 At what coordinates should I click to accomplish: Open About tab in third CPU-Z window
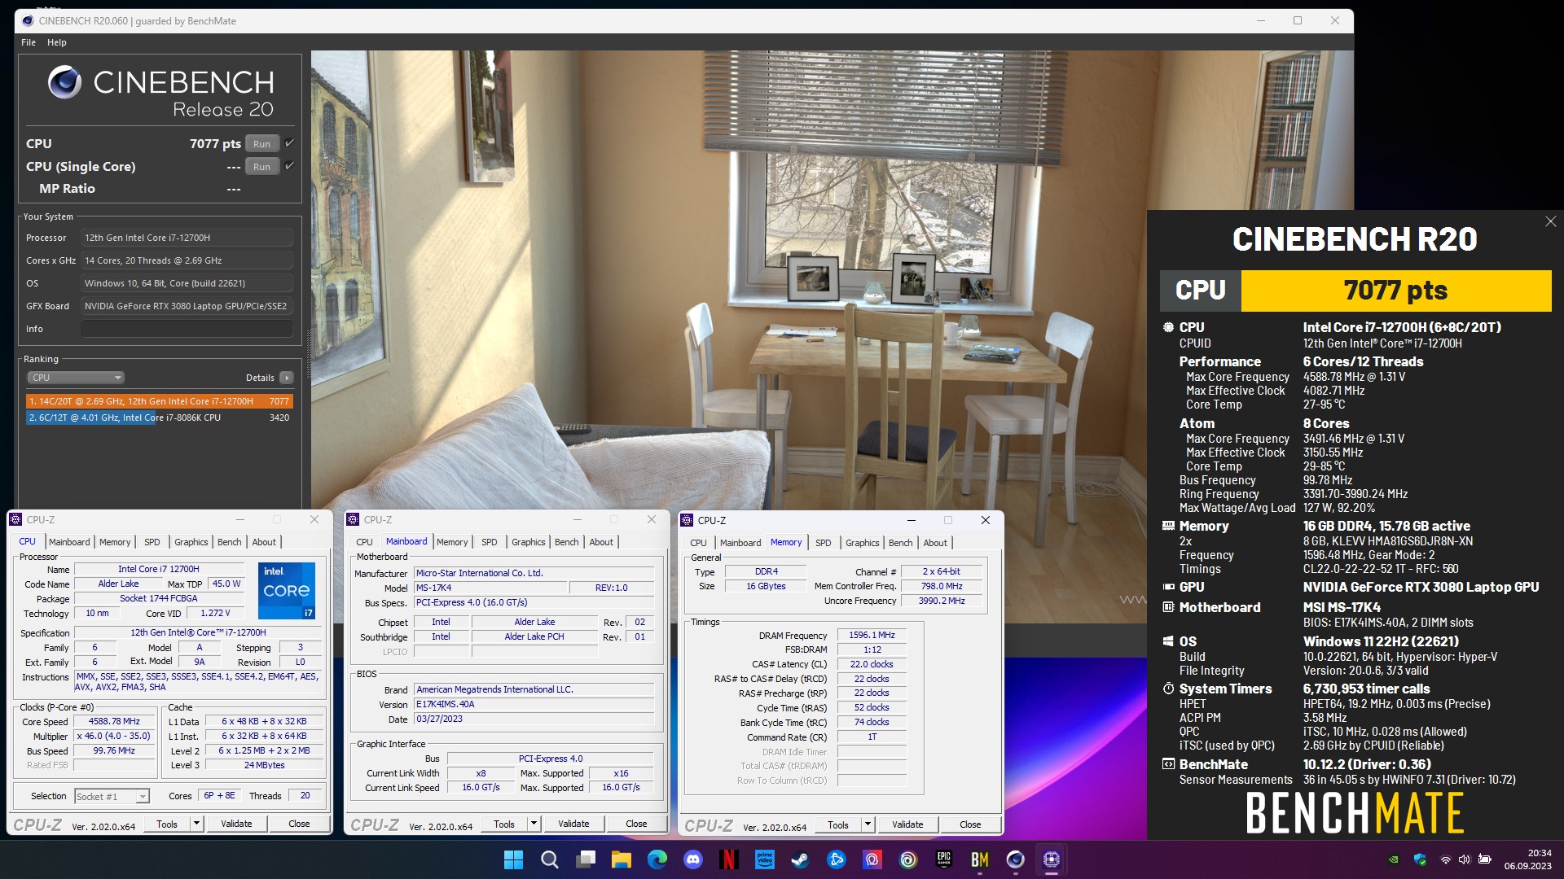coord(935,543)
